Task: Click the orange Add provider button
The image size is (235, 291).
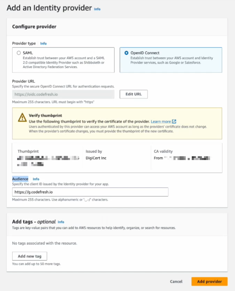Action: (x=209, y=281)
